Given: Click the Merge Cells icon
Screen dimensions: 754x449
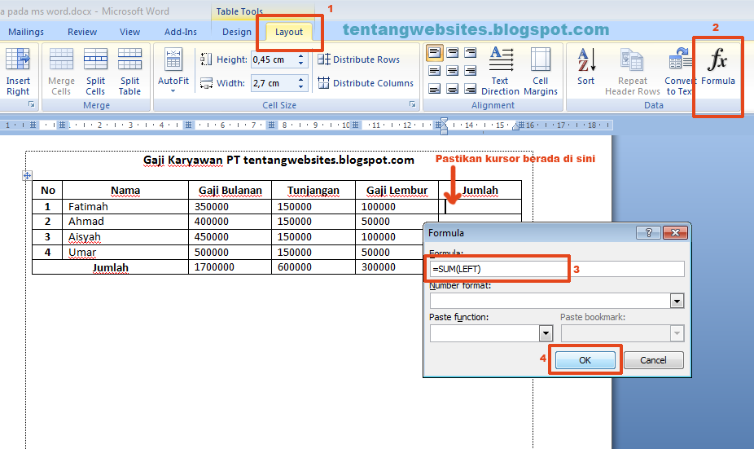Looking at the screenshot, I should coord(61,72).
